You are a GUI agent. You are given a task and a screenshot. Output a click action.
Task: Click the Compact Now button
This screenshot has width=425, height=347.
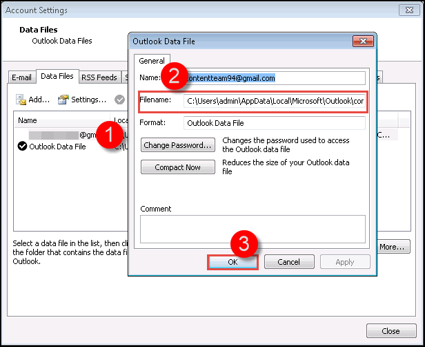pos(178,167)
